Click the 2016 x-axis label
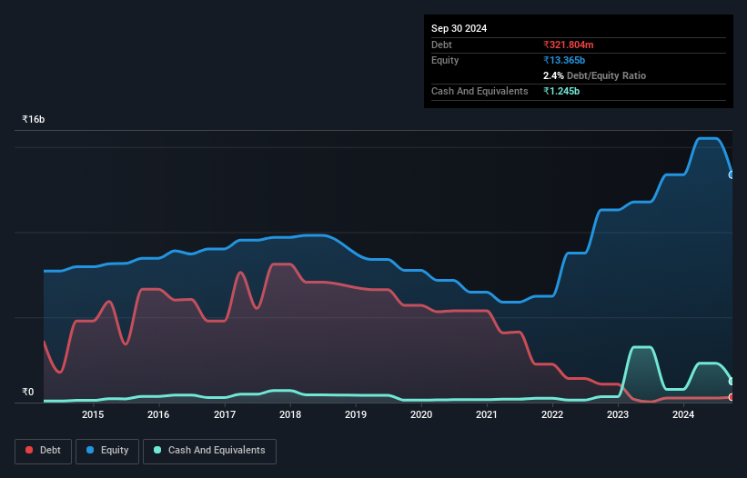The height and width of the screenshot is (478, 747). point(158,414)
